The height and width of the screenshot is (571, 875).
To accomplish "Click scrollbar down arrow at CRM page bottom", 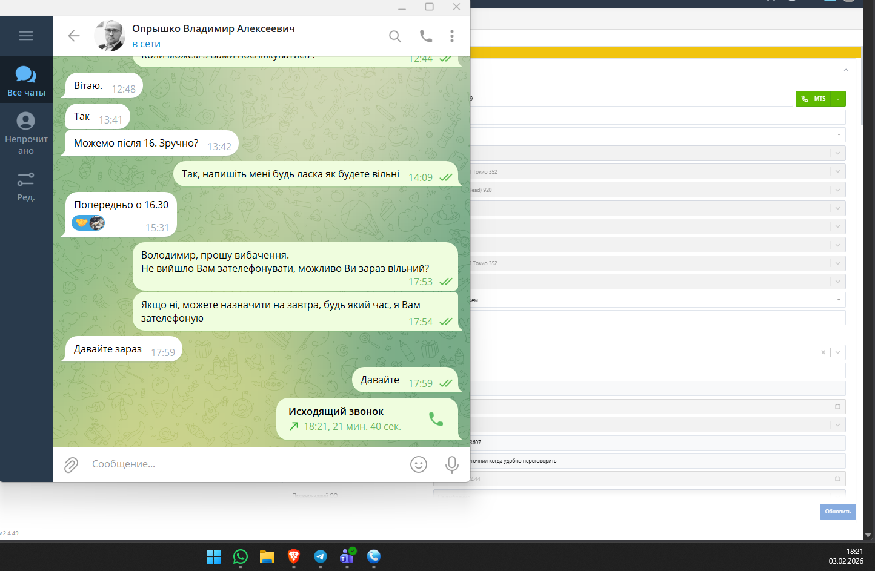I will [x=868, y=535].
